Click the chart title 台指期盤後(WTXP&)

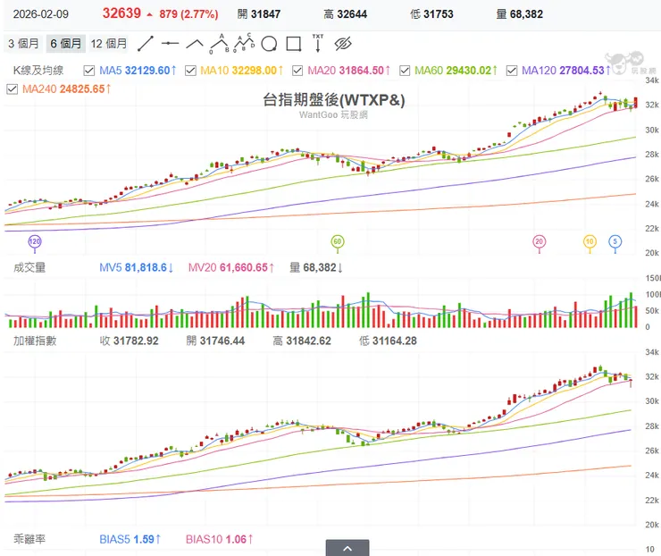click(334, 100)
